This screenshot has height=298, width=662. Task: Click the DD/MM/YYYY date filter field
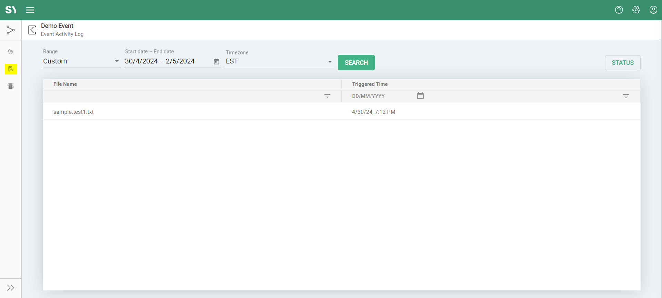click(379, 96)
